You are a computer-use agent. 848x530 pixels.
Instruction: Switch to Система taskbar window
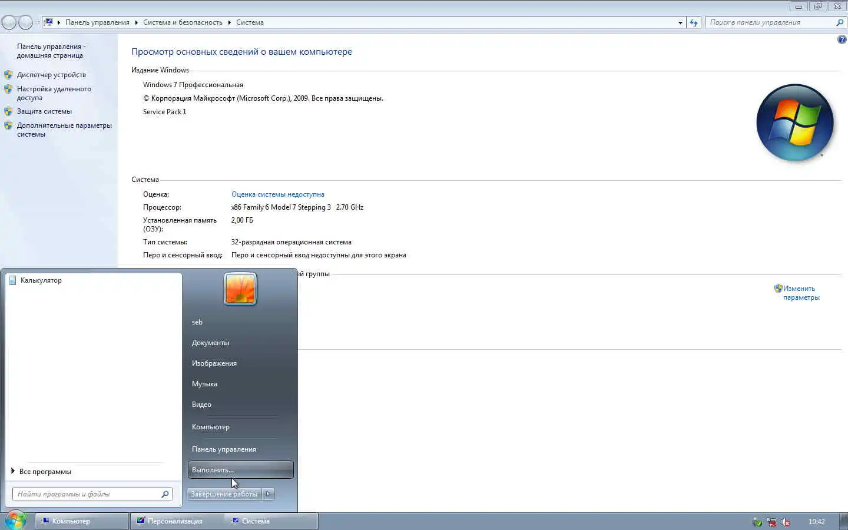[271, 521]
